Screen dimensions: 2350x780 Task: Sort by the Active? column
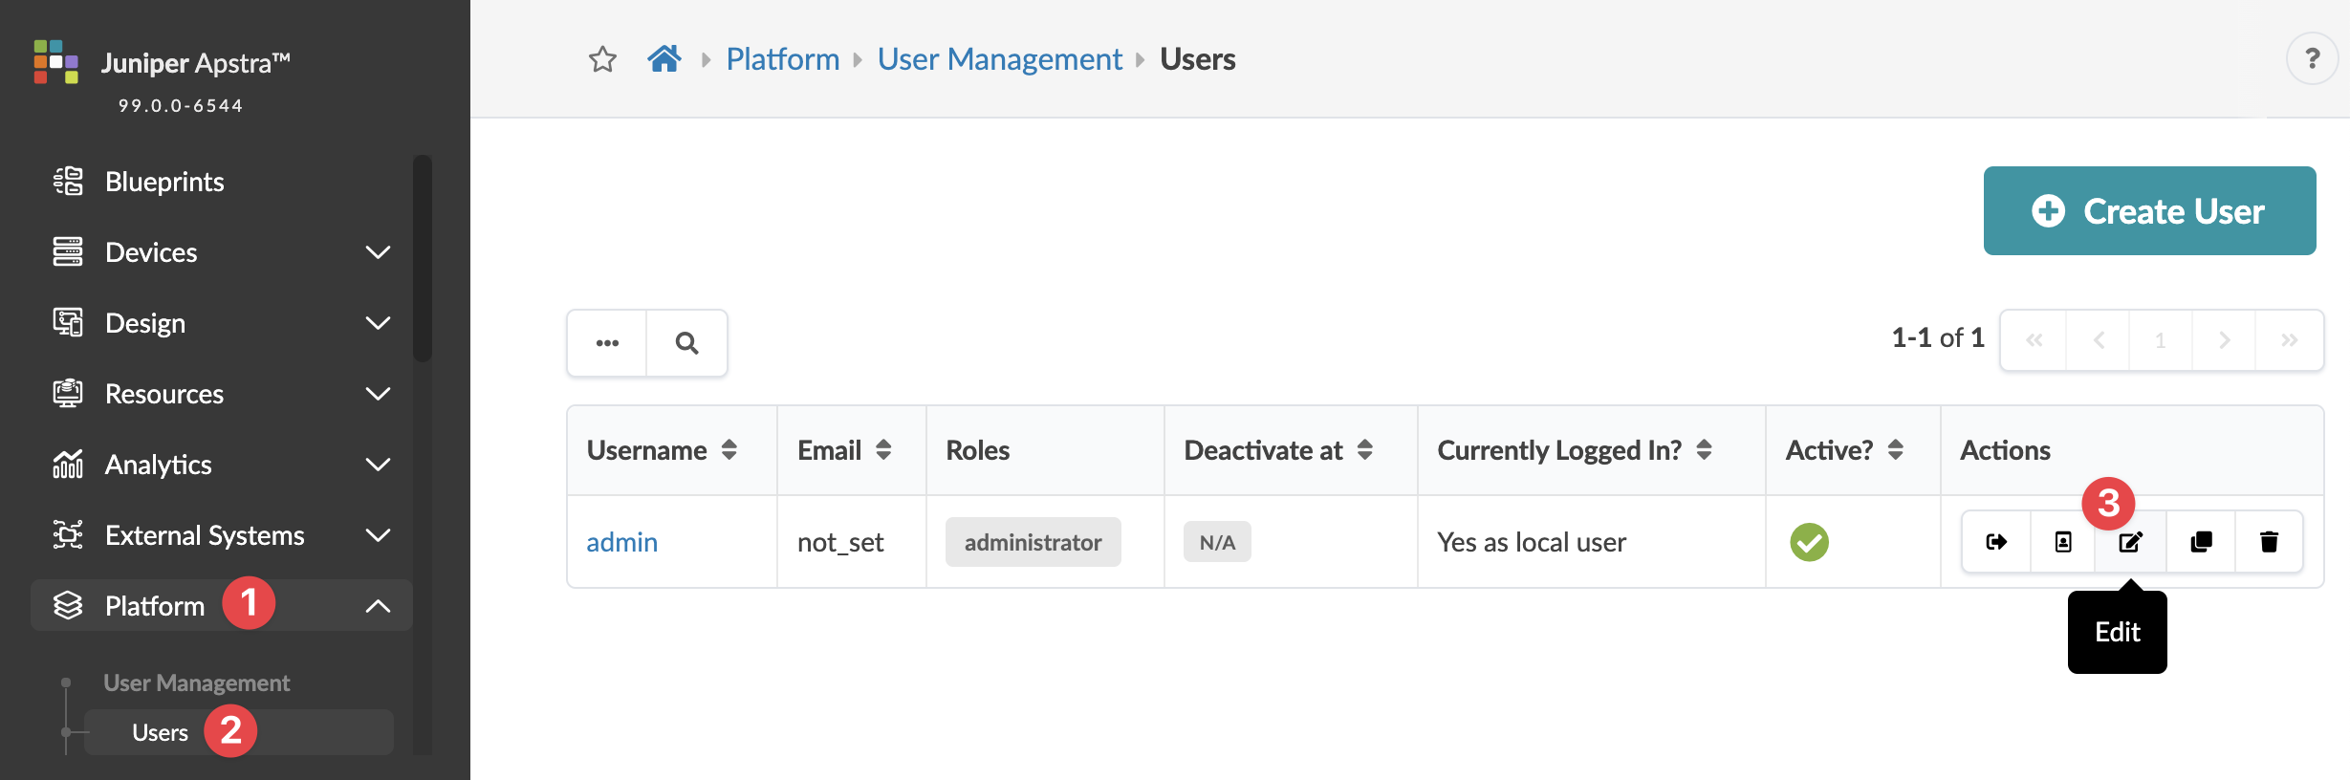click(1896, 450)
